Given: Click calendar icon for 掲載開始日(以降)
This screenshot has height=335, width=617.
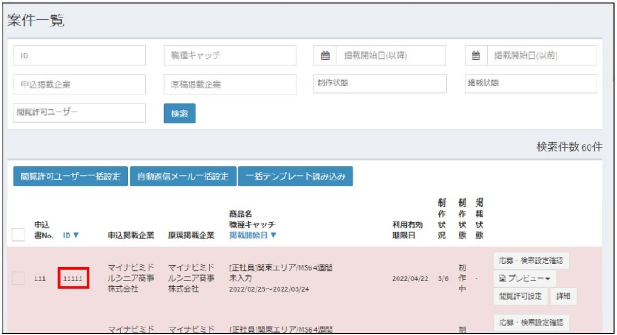Looking at the screenshot, I should click(325, 55).
